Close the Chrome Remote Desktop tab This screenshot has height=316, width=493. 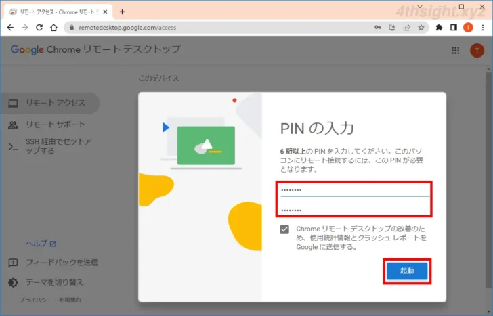pos(106,12)
